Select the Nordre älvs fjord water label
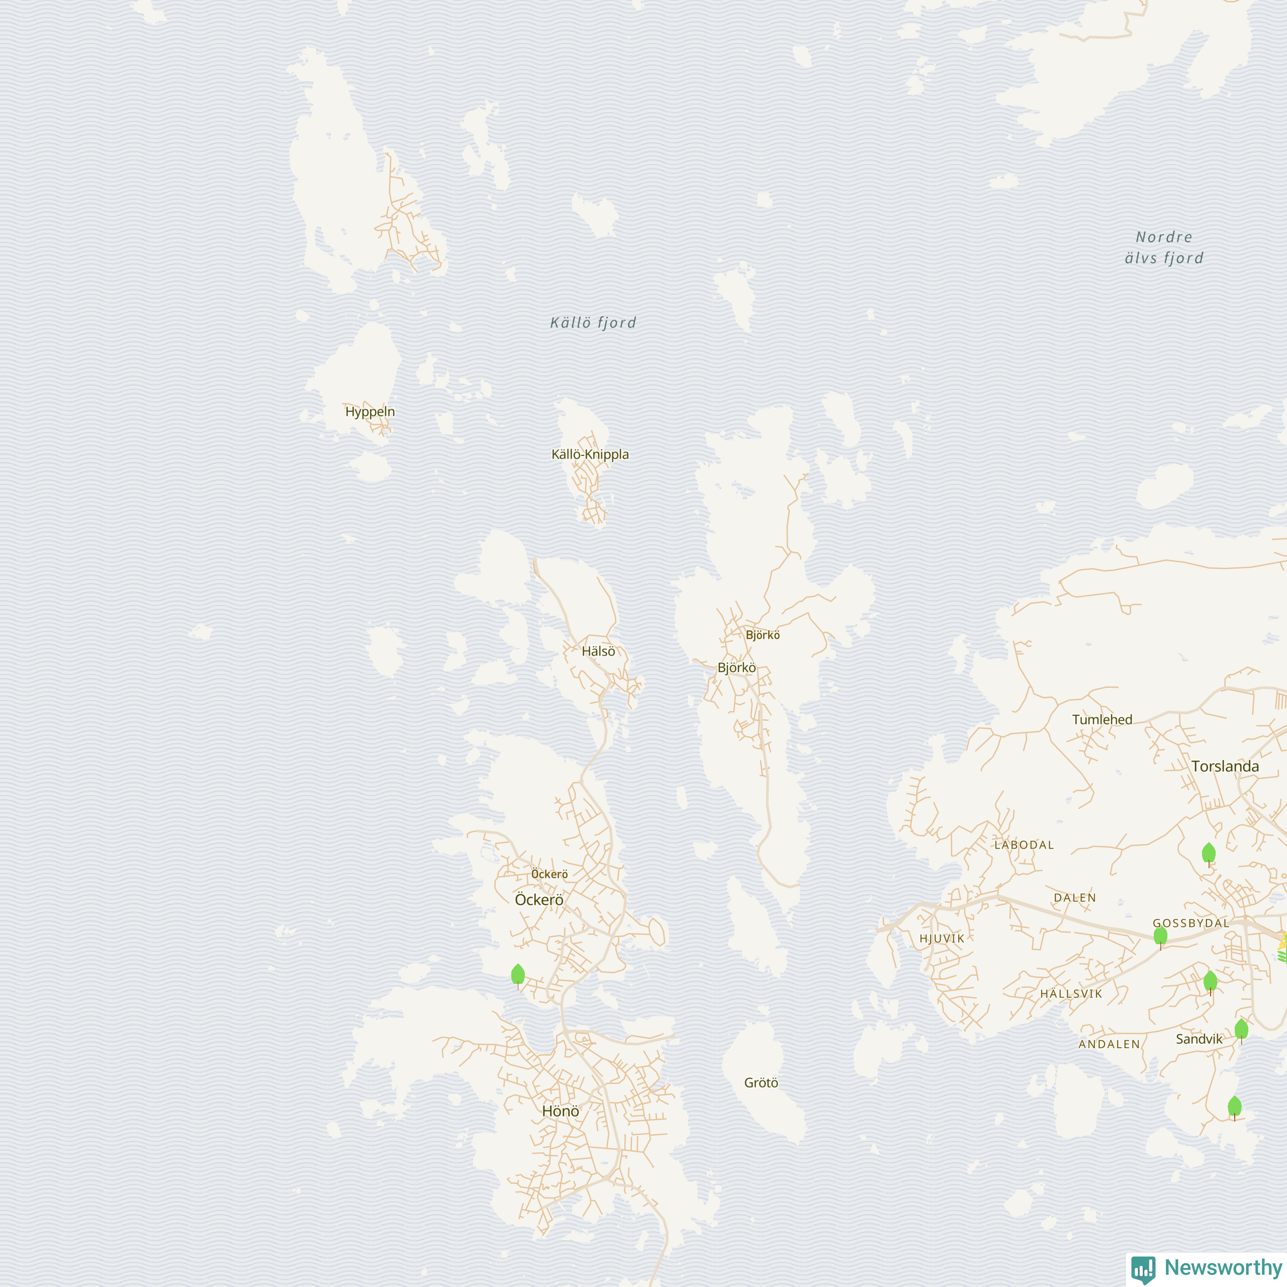The height and width of the screenshot is (1287, 1287). [1164, 247]
